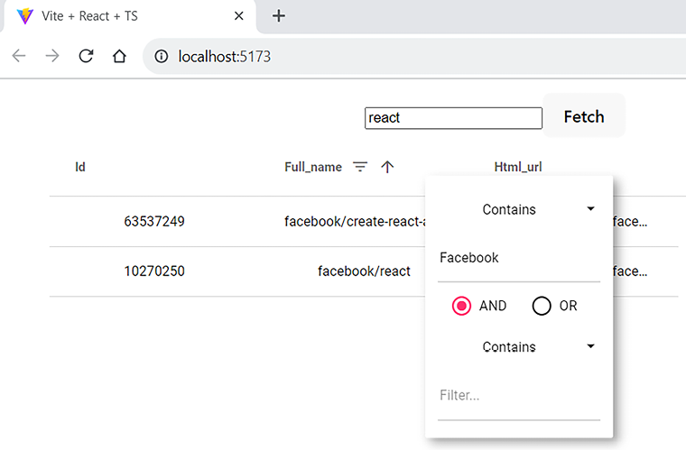The height and width of the screenshot is (450, 686).
Task: Click the browser forward arrow
Action: click(x=52, y=56)
